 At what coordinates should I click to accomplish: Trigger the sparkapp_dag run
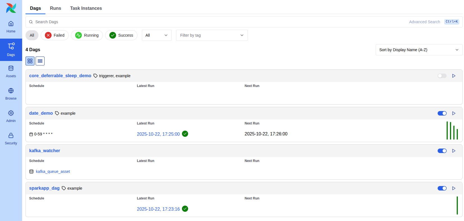454,188
